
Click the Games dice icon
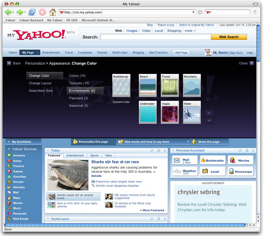pyautogui.click(x=9, y=171)
